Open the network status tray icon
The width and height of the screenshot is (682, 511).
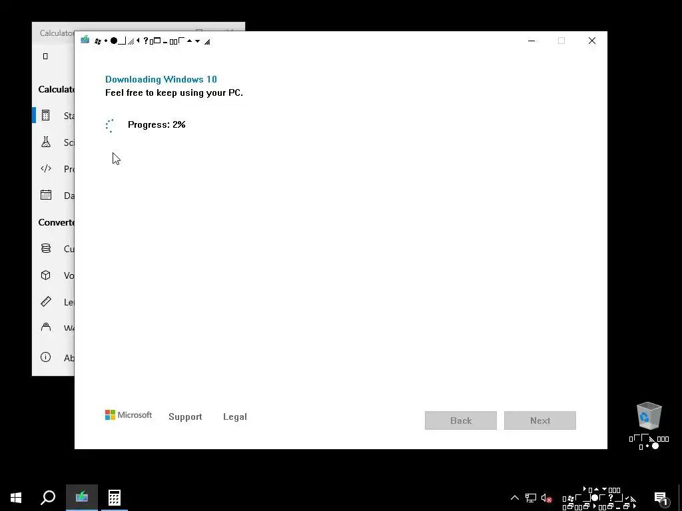pos(531,498)
